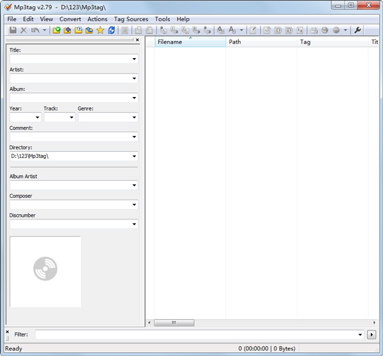Expand the Composer dropdown arrow
383x356 pixels.
pyautogui.click(x=134, y=205)
